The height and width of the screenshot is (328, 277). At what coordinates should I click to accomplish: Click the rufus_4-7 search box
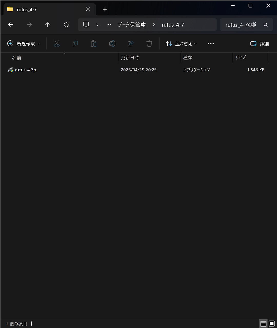241,25
